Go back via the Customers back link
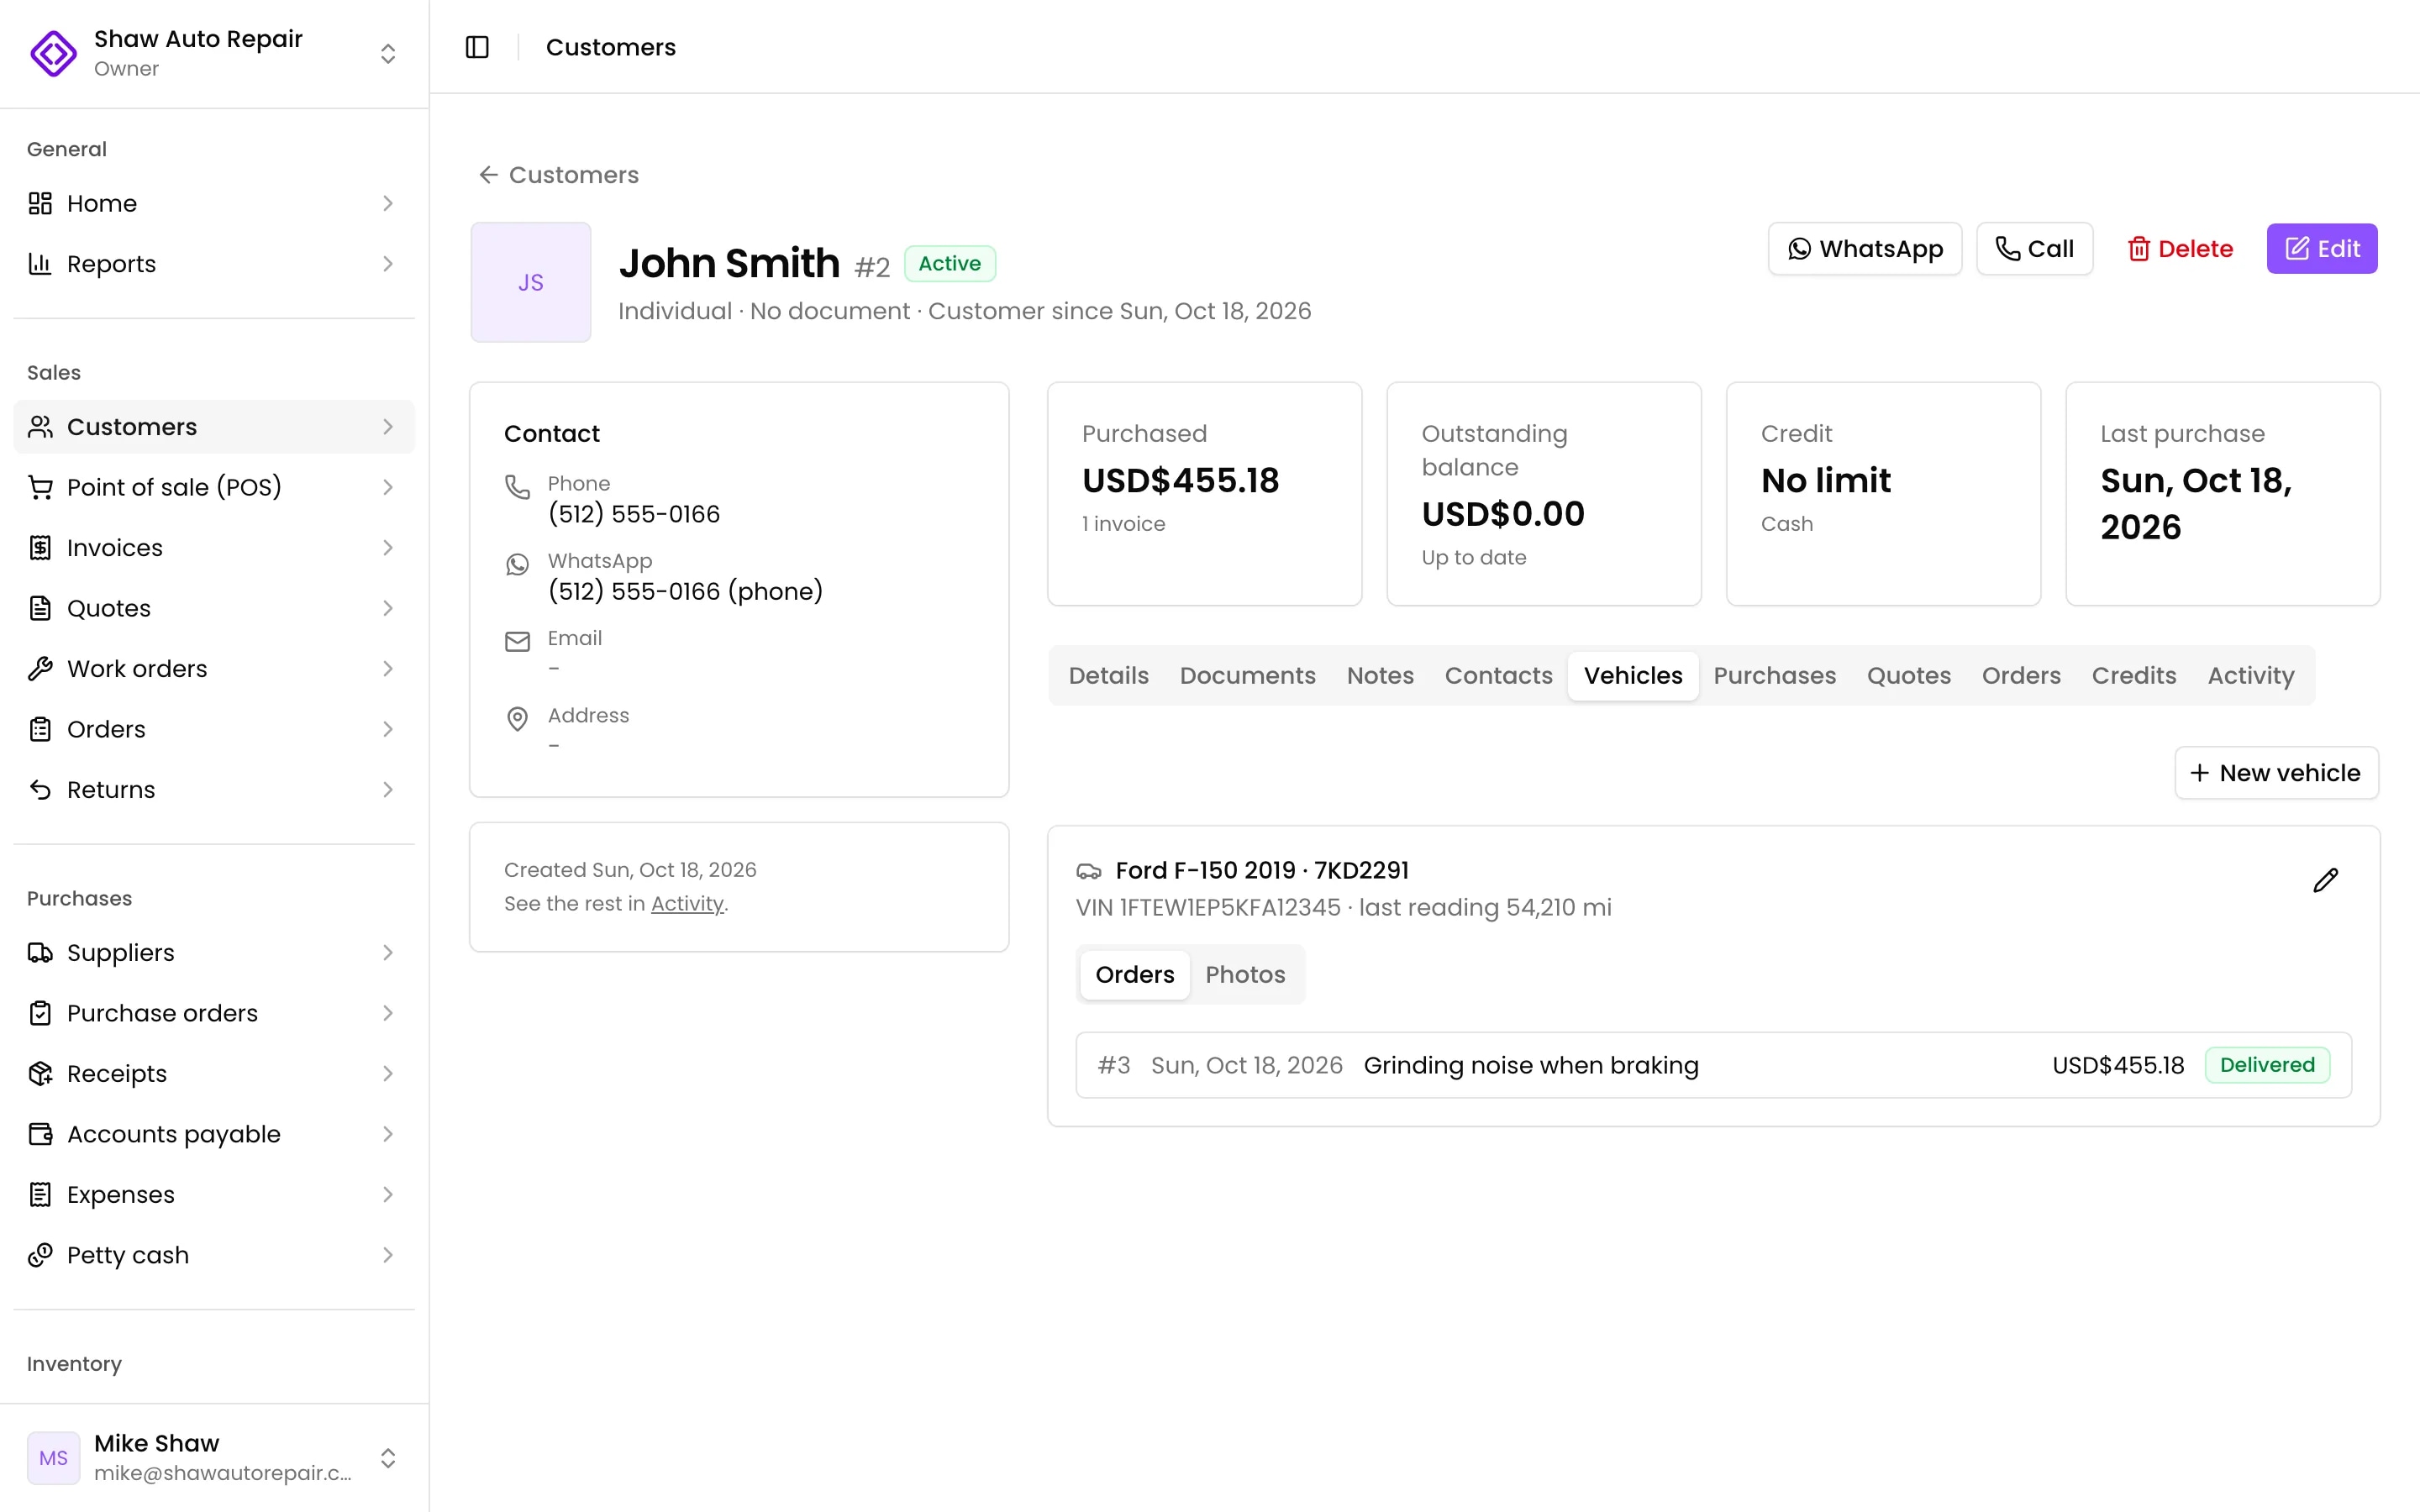The width and height of the screenshot is (2420, 1512). [x=558, y=175]
